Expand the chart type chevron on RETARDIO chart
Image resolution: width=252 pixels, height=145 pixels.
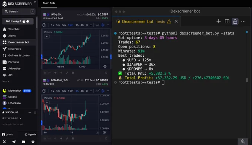click(108, 91)
